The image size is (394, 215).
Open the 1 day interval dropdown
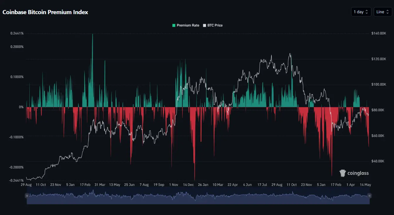(x=361, y=12)
